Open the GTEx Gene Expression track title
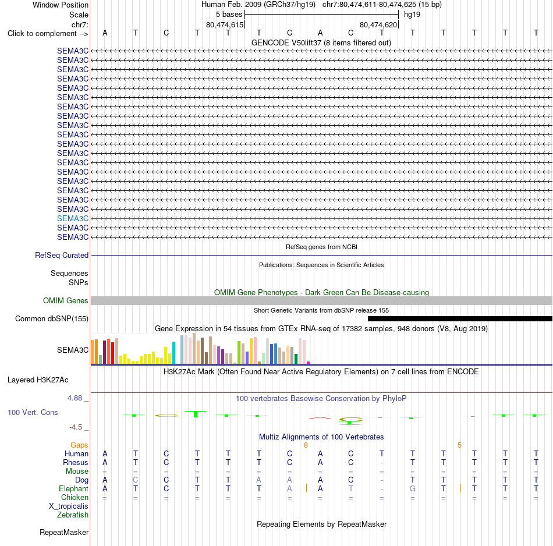Viewport: 553px width, 546px height. 321,328
